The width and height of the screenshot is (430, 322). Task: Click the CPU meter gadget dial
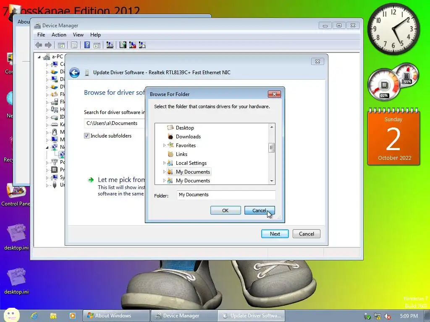(384, 85)
